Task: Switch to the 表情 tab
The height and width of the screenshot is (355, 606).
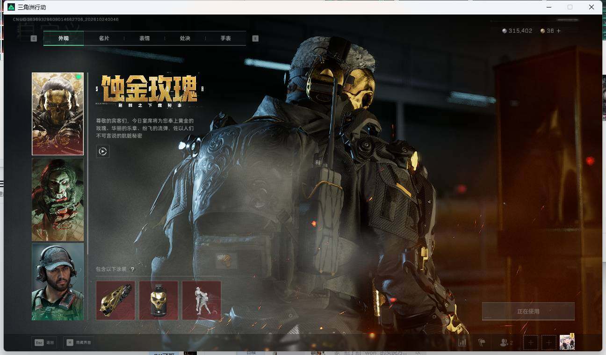Action: click(144, 38)
